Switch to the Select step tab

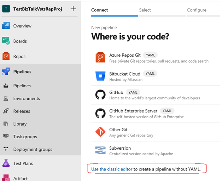145,10
